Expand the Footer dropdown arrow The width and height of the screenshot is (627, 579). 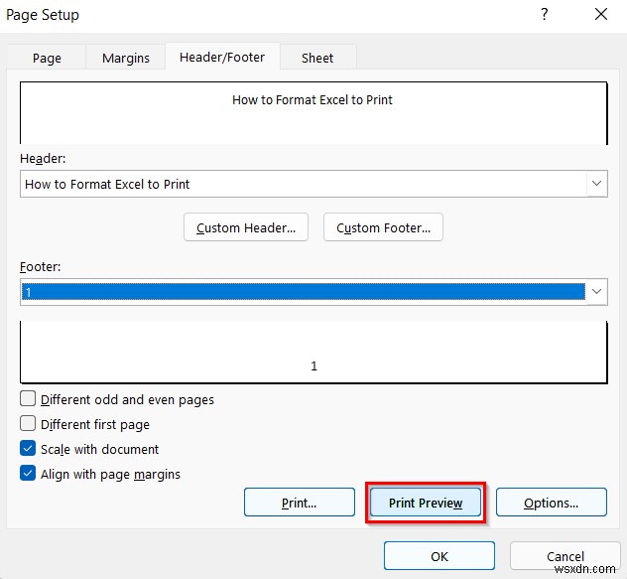click(596, 292)
